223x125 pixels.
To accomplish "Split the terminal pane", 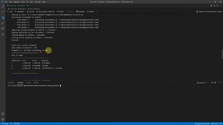I will click(212, 83).
